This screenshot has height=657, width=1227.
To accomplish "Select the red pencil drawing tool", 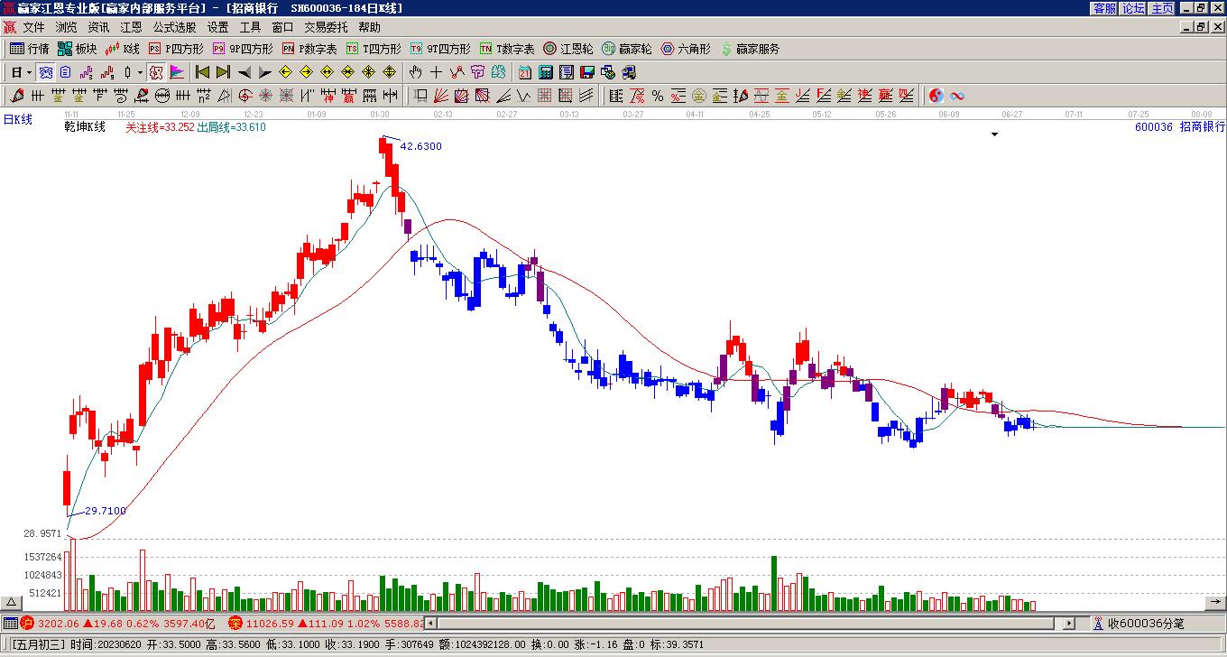I will [x=17, y=96].
